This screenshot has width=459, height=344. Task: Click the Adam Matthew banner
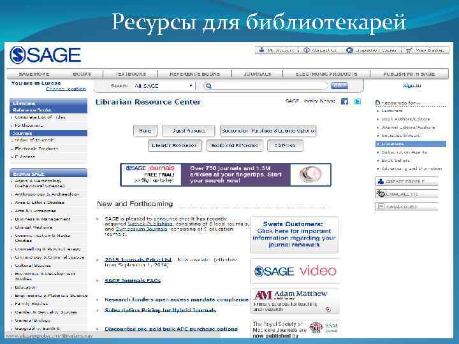(295, 301)
